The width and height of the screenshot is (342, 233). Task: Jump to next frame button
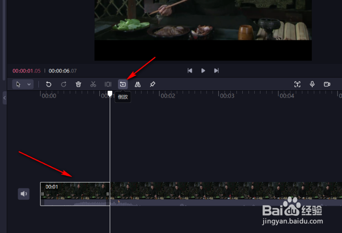tap(216, 71)
